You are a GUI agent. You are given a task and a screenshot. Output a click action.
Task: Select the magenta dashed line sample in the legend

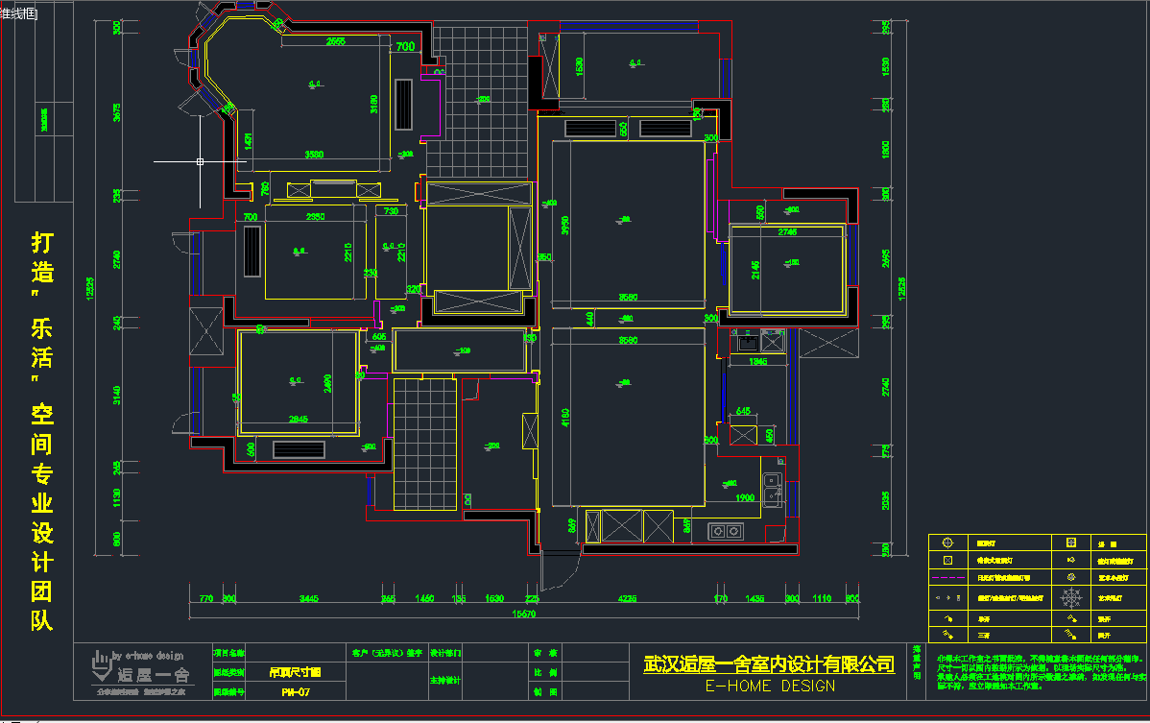[947, 578]
